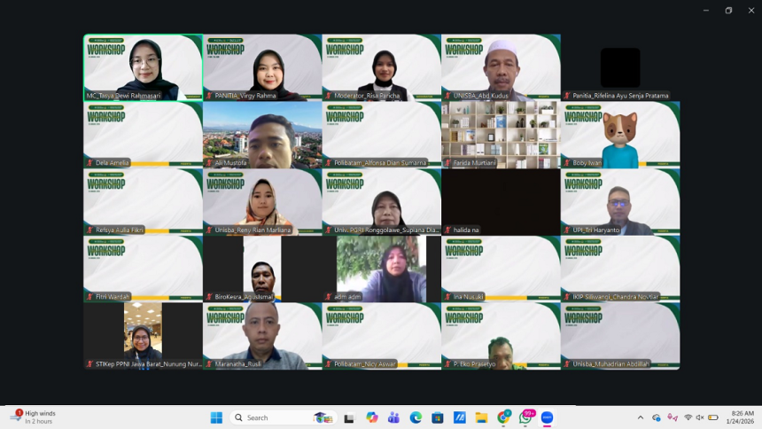The width and height of the screenshot is (762, 429).
Task: Open Microsoft Store from the taskbar
Action: (x=438, y=417)
